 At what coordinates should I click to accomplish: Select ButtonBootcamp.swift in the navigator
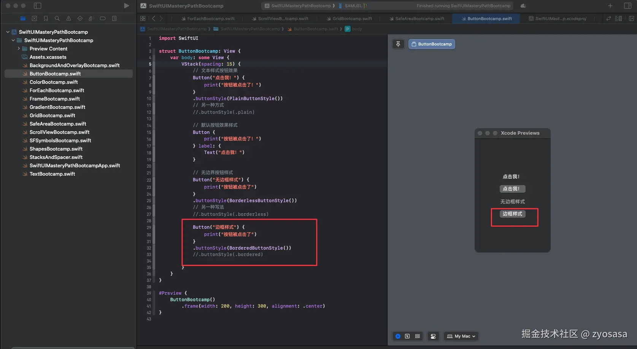pyautogui.click(x=68, y=74)
